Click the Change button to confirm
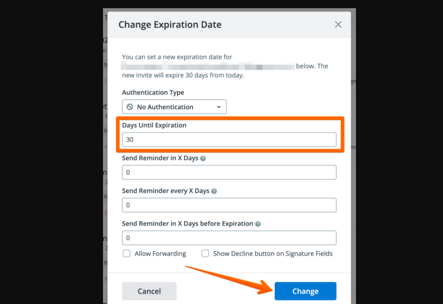The height and width of the screenshot is (304, 443). click(305, 291)
